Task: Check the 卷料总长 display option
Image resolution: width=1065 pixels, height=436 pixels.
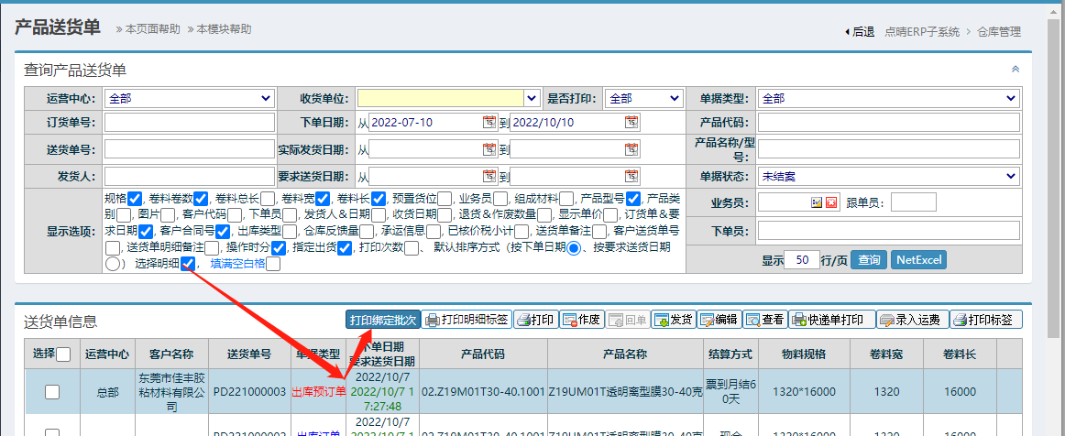Action: coord(267,199)
